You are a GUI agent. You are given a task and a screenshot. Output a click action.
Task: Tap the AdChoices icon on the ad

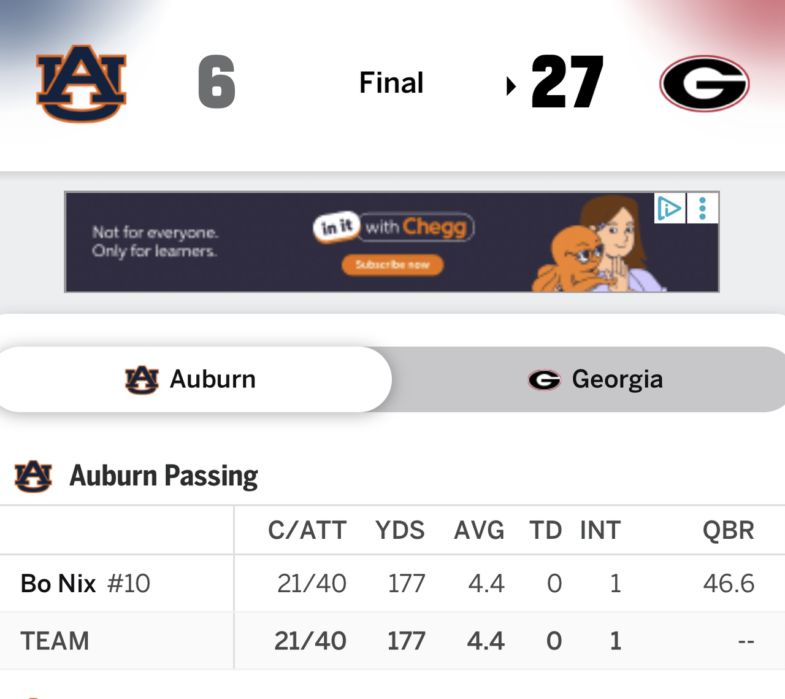coord(669,208)
